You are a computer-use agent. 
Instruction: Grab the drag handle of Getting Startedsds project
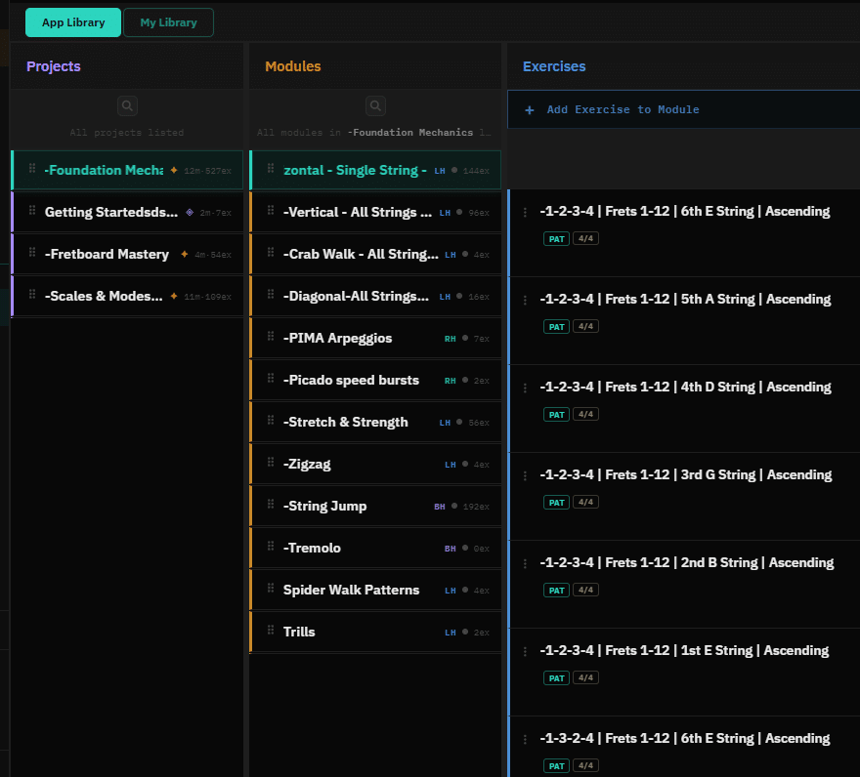(x=32, y=210)
